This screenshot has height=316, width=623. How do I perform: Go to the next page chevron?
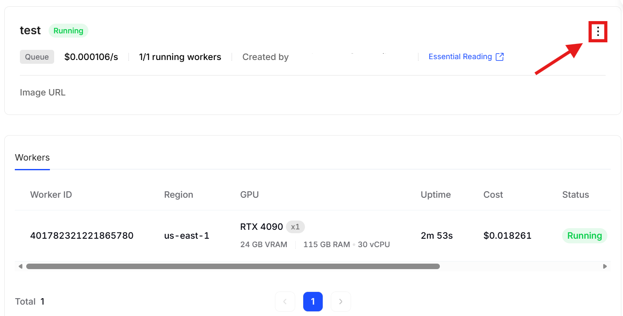[340, 302]
